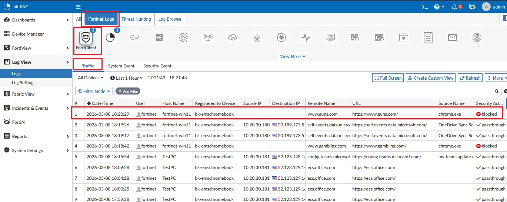Select the pulse waveform log type icon

point(306,37)
